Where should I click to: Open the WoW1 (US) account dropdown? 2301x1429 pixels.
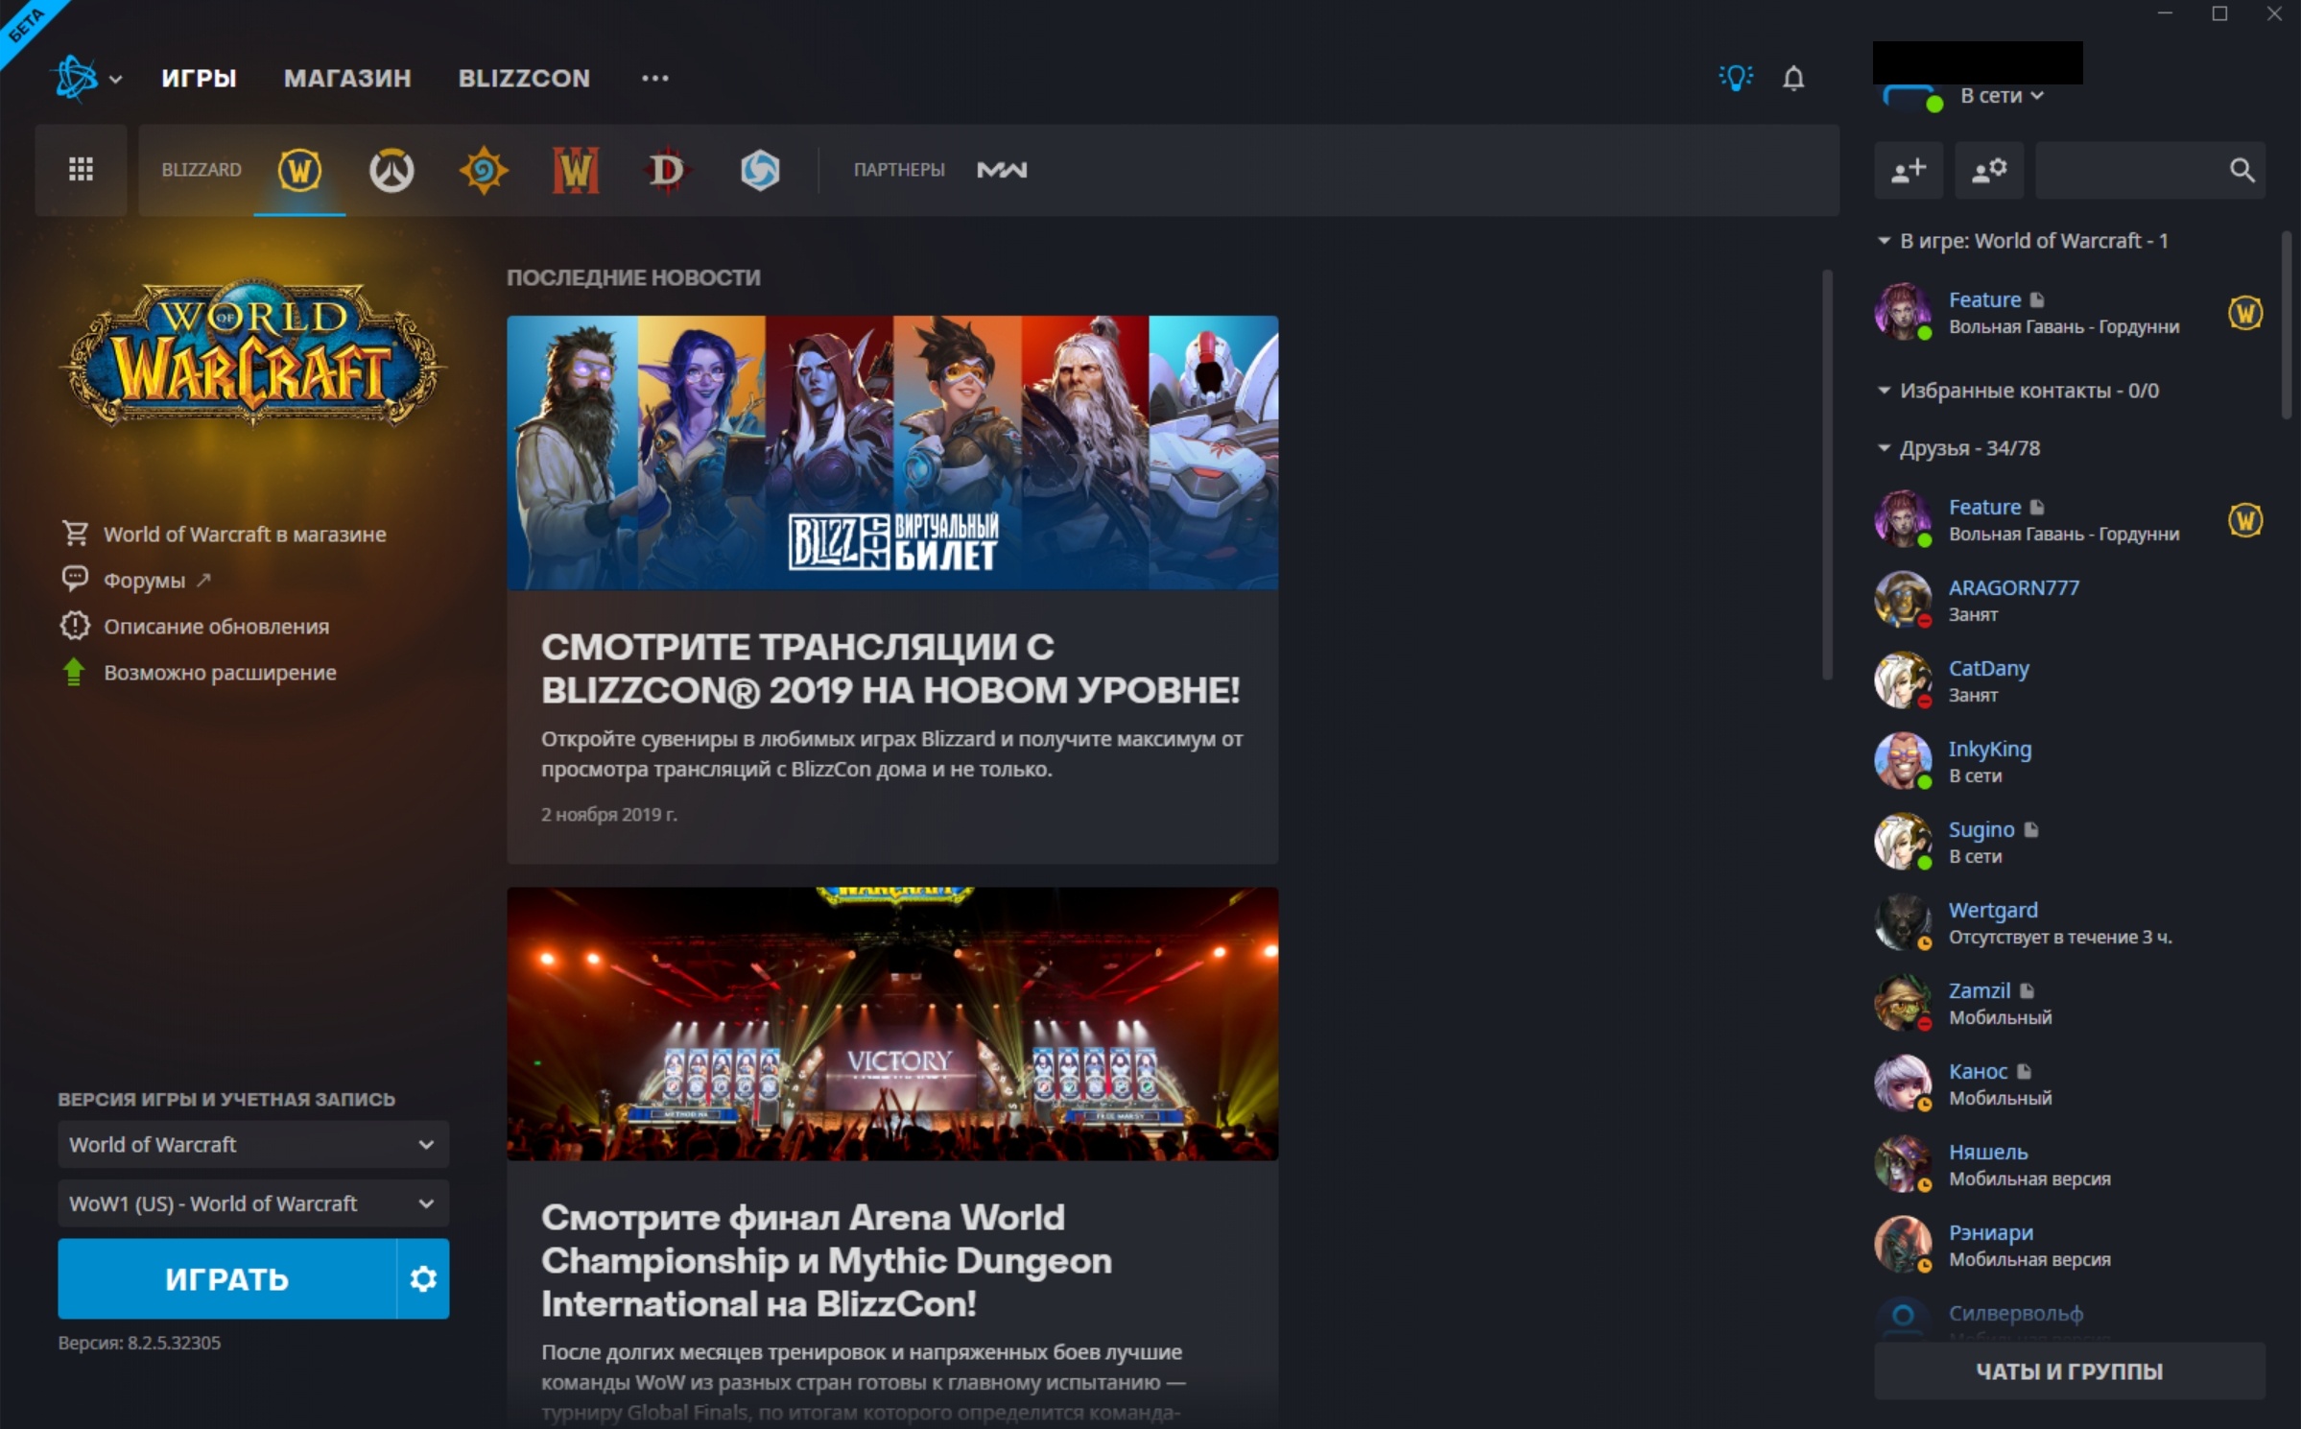[x=253, y=1203]
